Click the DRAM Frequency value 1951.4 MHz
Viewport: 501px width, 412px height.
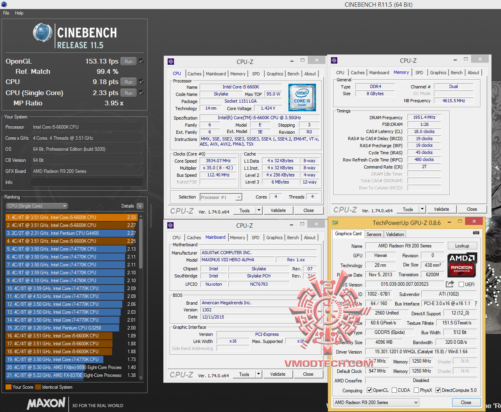(x=424, y=117)
